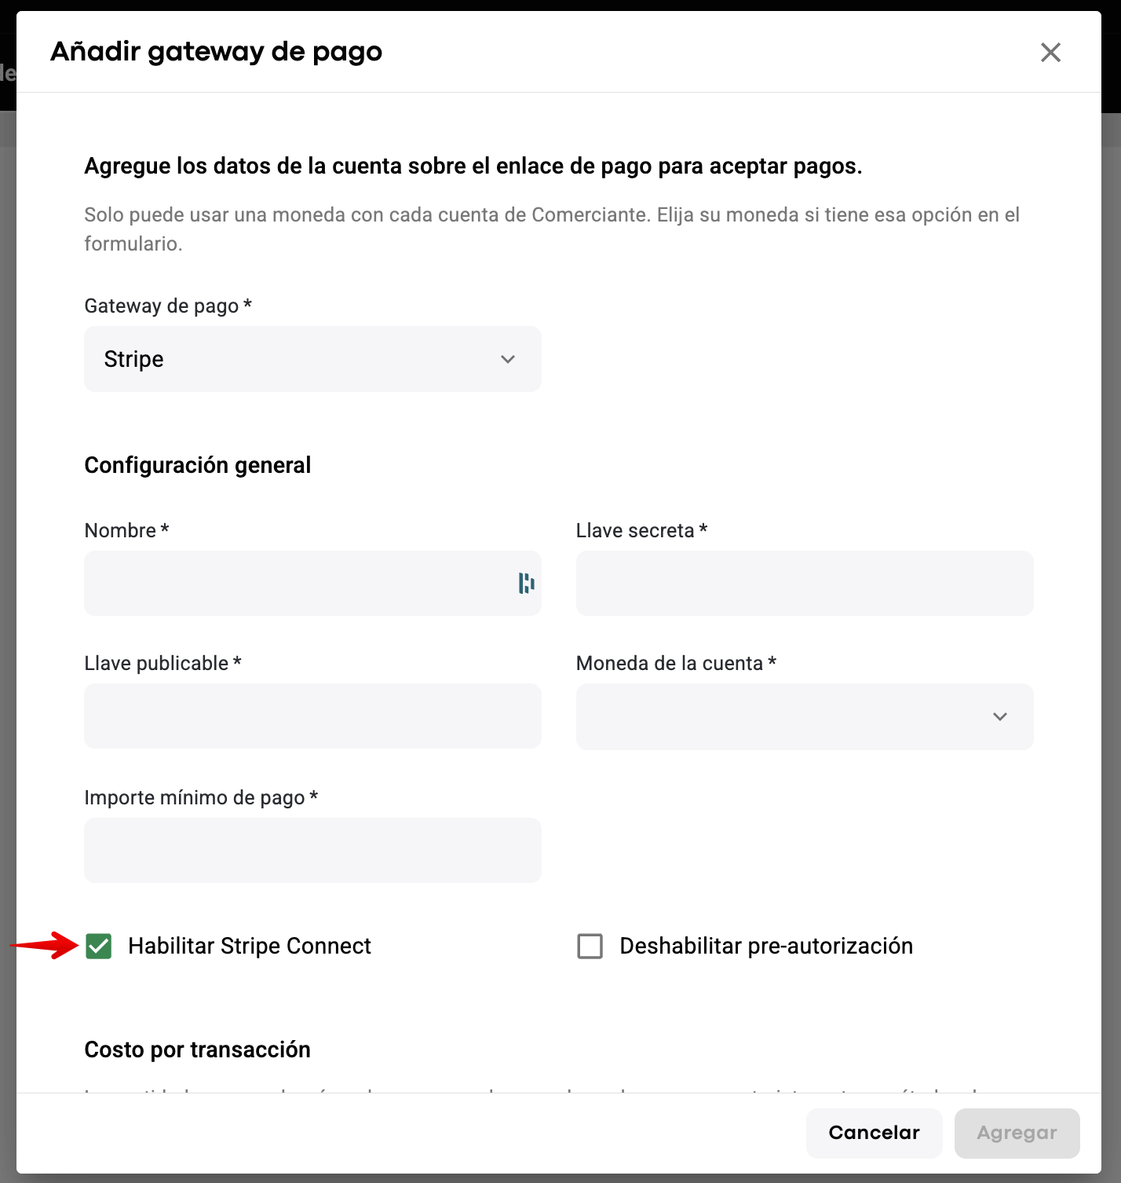Click the chevron arrow in Stripe dropdown
The image size is (1121, 1183).
click(x=508, y=359)
